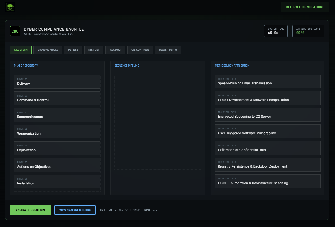The height and width of the screenshot is (227, 335).
Task: View the analyst briefing
Action: pyautogui.click(x=75, y=210)
